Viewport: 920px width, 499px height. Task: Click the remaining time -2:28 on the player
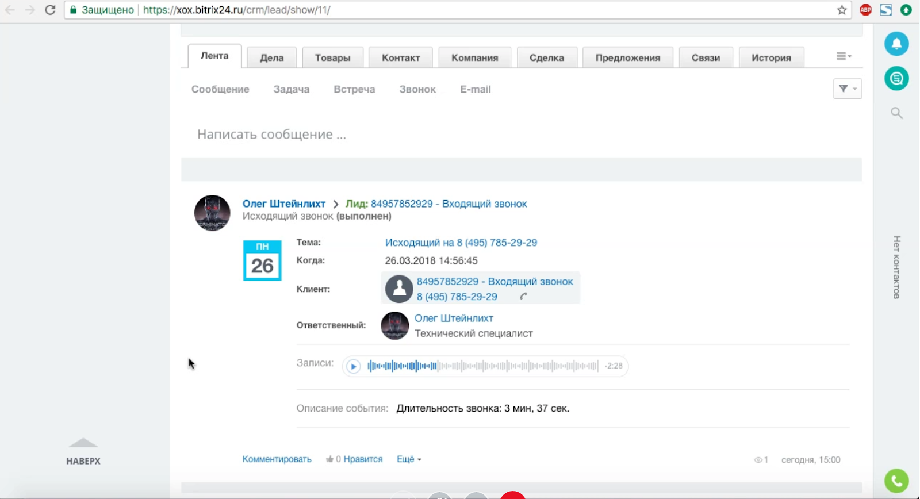(614, 366)
